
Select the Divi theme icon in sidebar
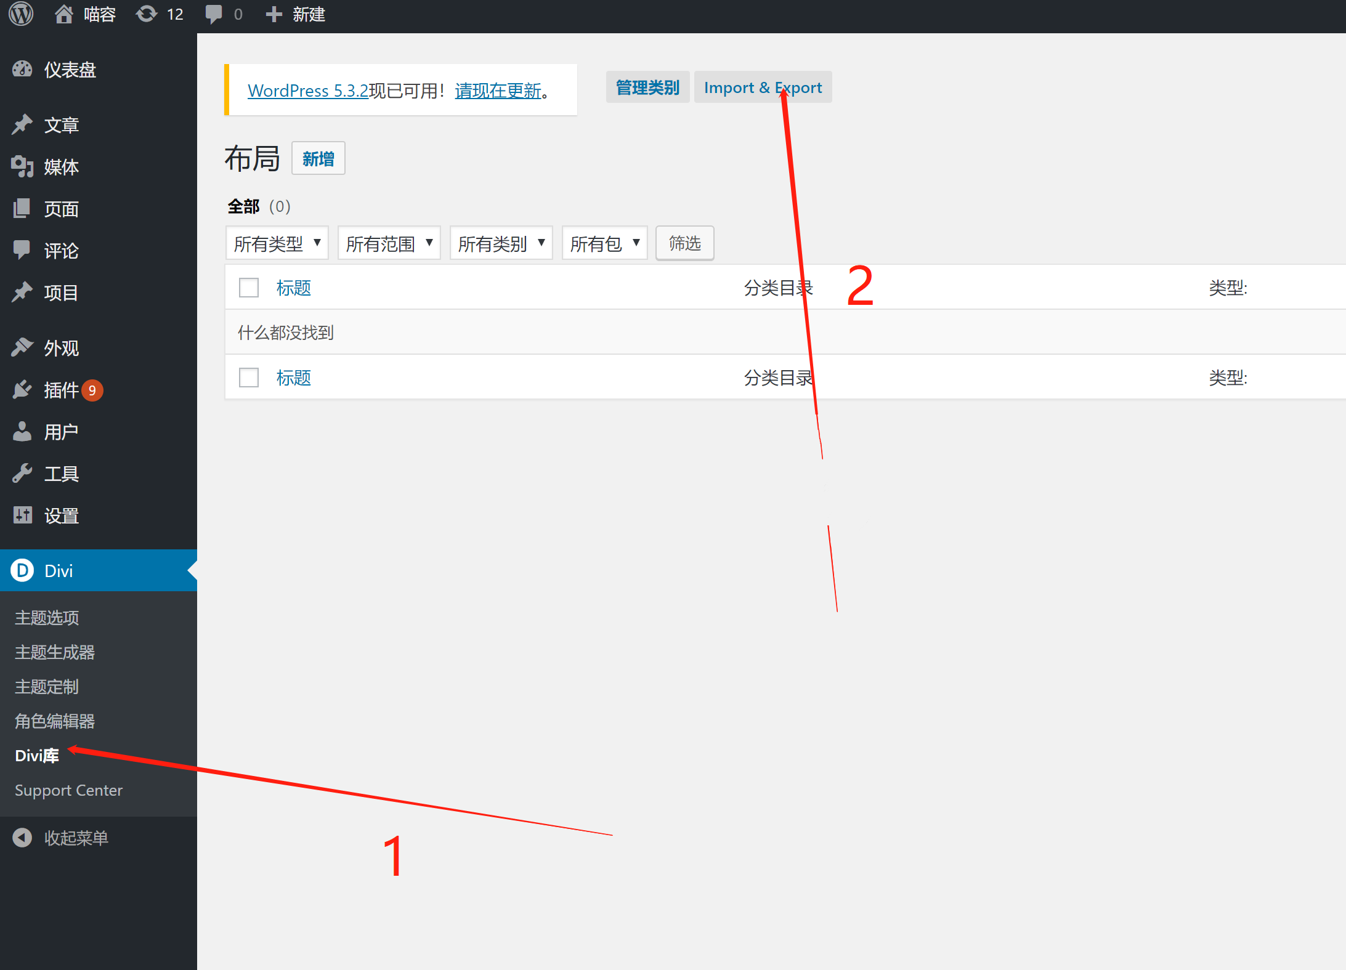pos(22,570)
